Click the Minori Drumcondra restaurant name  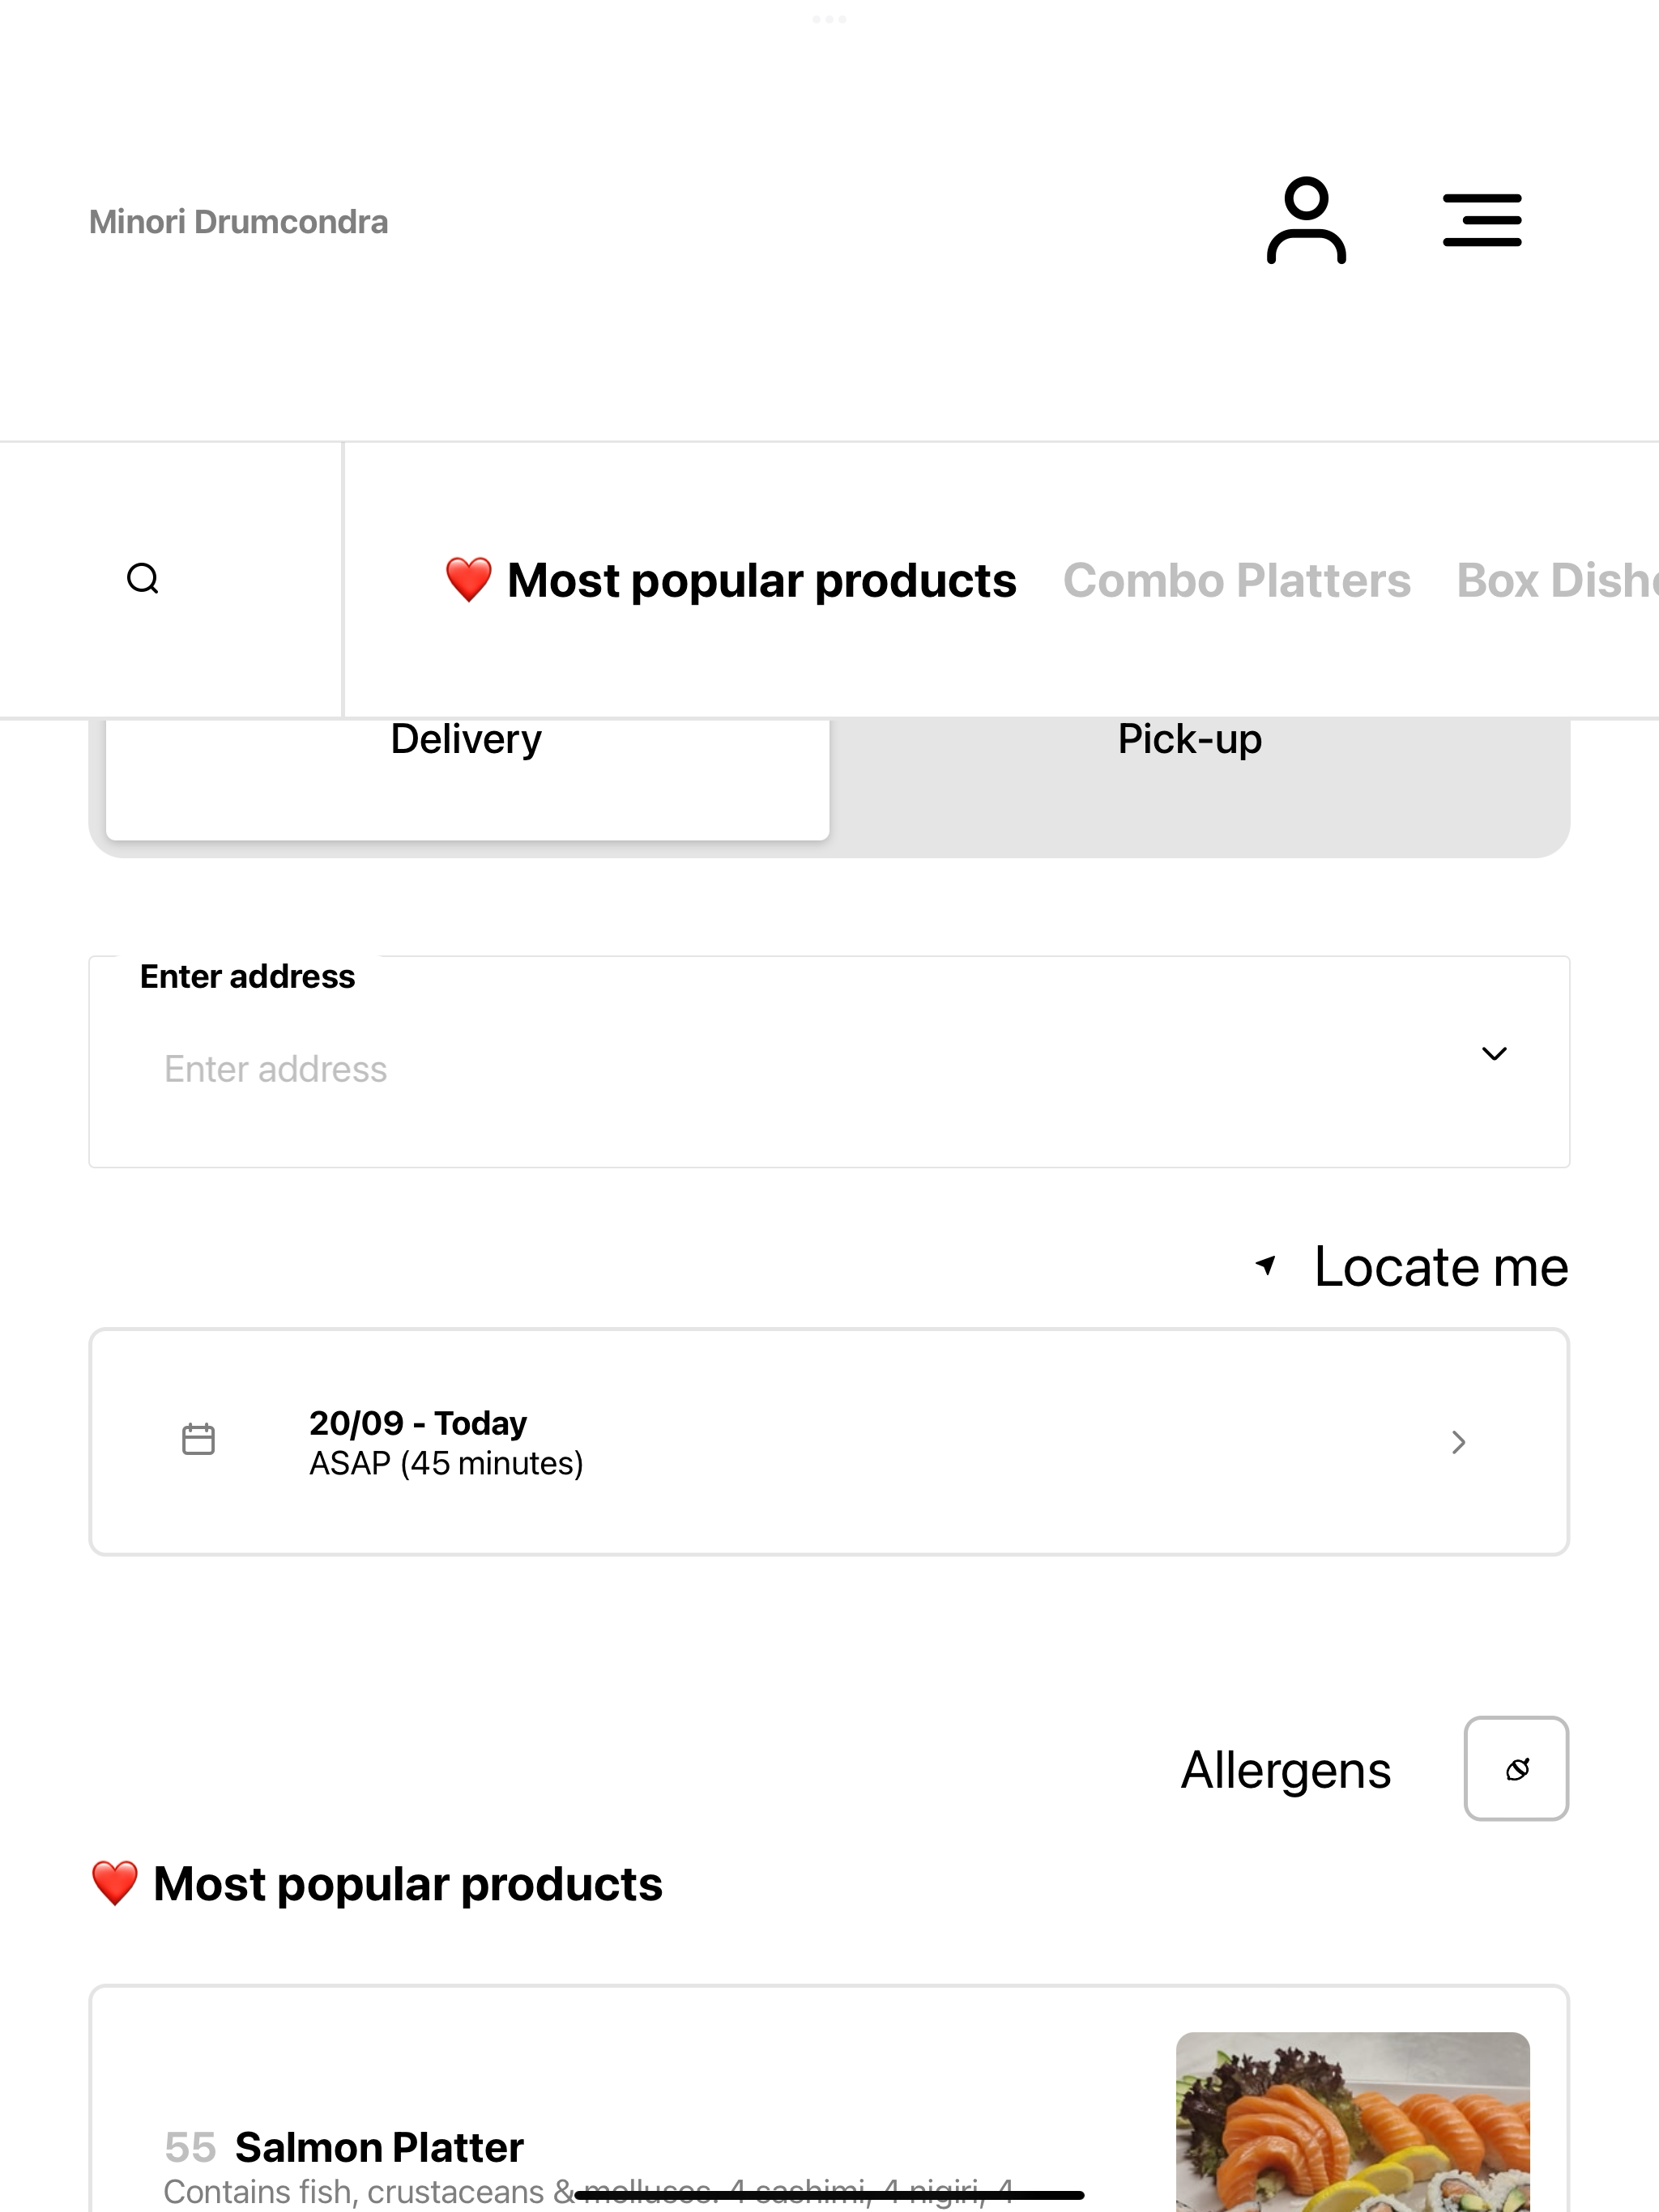[x=238, y=221]
